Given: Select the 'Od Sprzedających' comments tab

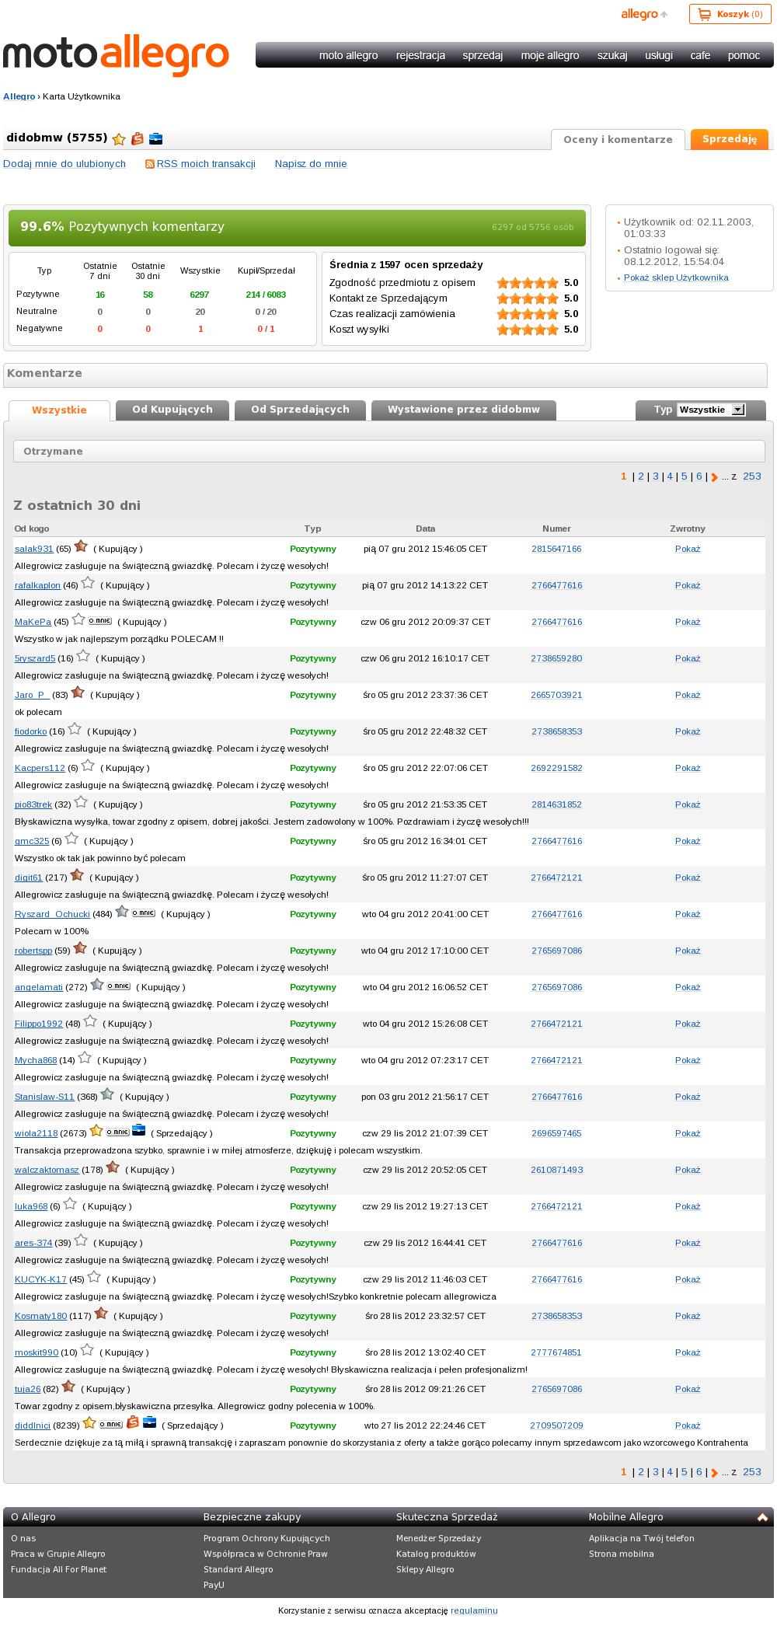Looking at the screenshot, I should point(300,410).
